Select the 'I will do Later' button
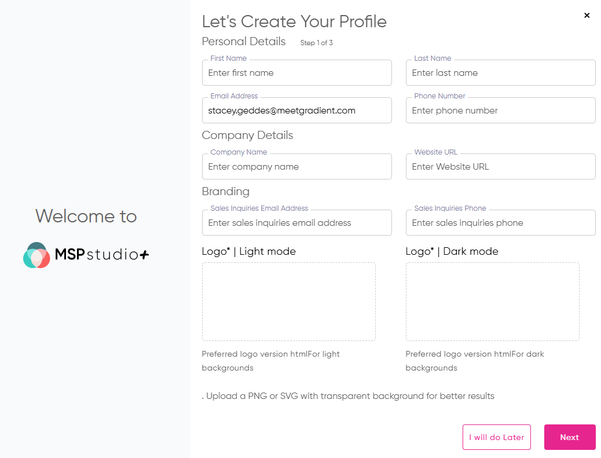 [x=496, y=437]
